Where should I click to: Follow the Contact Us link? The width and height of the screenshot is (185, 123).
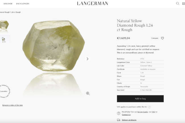(x=126, y=115)
